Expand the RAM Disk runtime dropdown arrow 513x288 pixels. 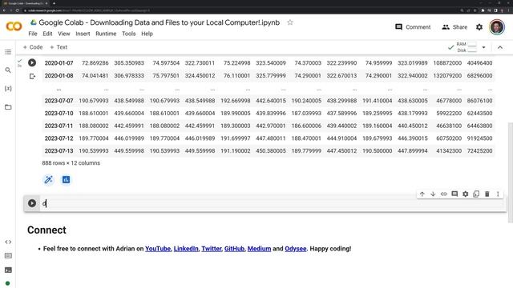point(483,47)
